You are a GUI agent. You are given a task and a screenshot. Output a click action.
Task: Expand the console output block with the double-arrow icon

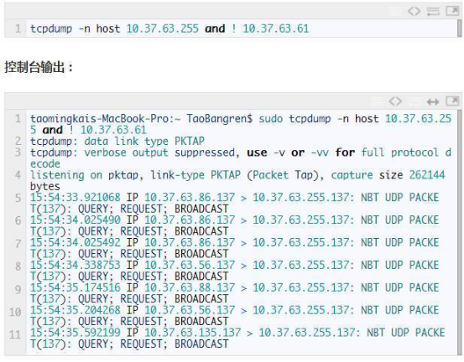[x=433, y=101]
